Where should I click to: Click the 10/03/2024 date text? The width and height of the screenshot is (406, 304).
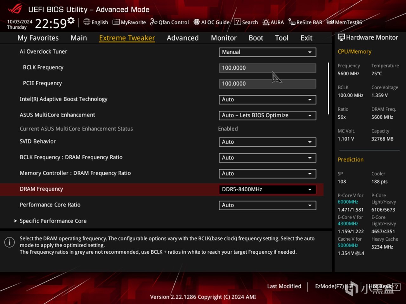pyautogui.click(x=20, y=22)
